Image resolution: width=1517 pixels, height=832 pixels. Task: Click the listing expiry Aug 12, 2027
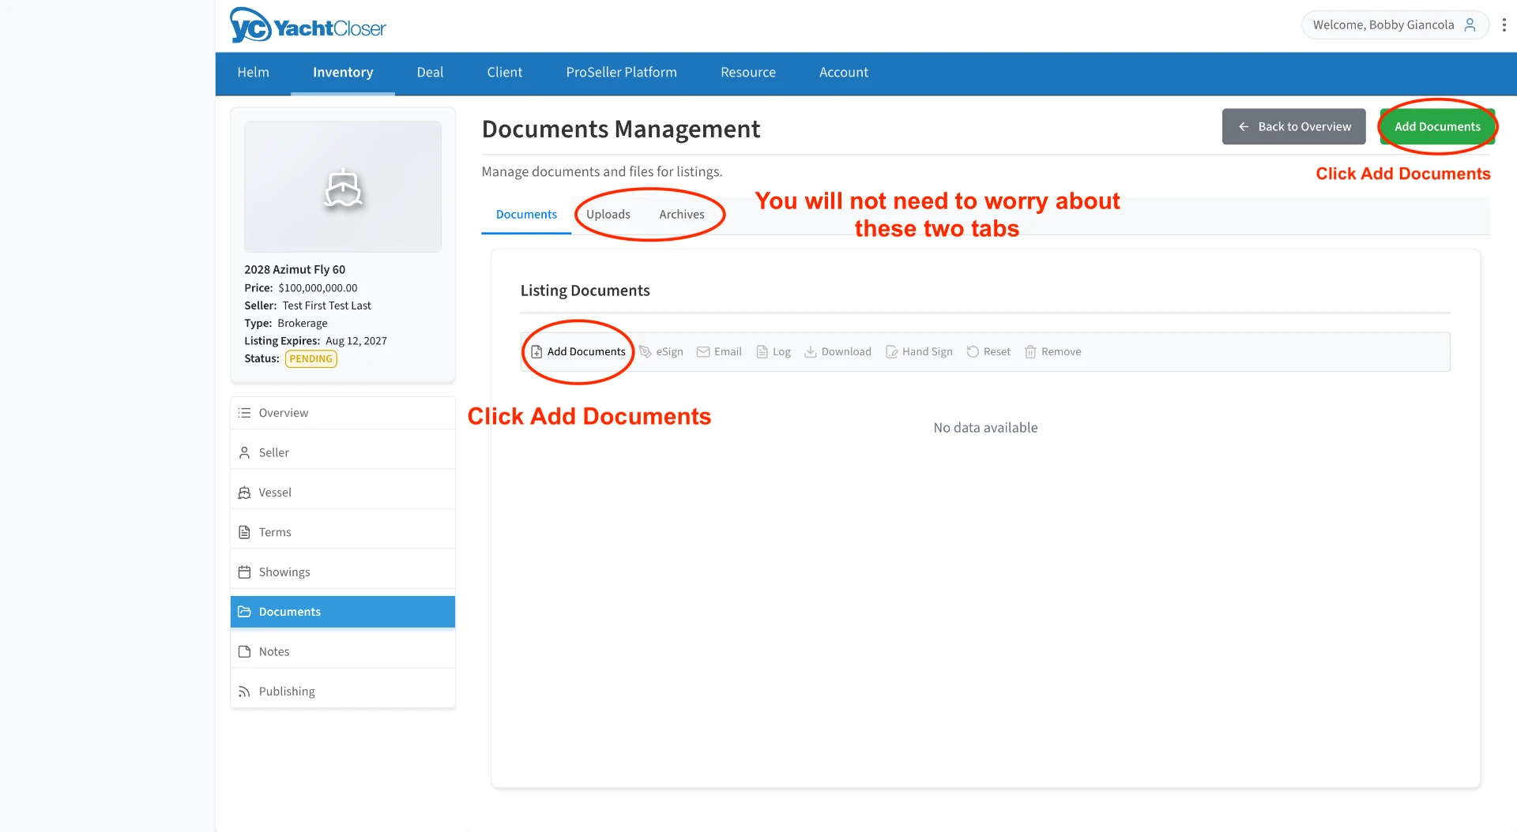[356, 341]
